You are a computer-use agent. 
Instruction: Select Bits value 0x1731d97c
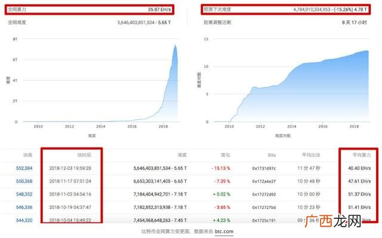tap(264, 168)
